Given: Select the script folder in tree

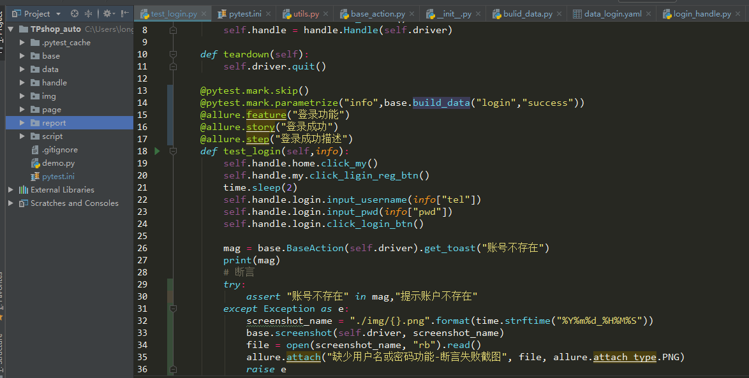Looking at the screenshot, I should click(x=52, y=136).
